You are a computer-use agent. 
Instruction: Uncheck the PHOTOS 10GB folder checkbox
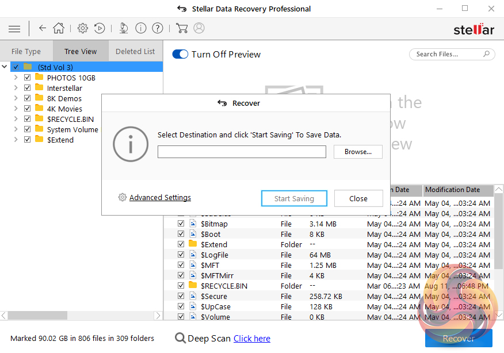coord(27,78)
